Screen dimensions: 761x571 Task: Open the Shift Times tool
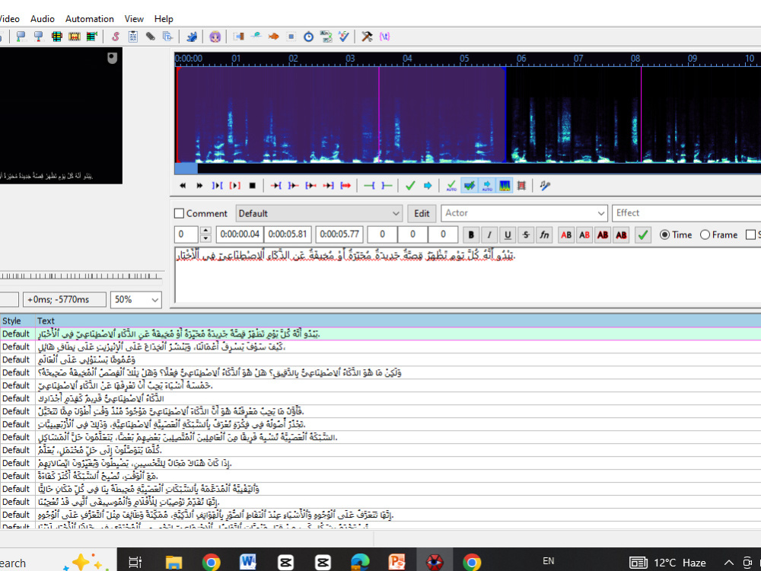[x=238, y=37]
